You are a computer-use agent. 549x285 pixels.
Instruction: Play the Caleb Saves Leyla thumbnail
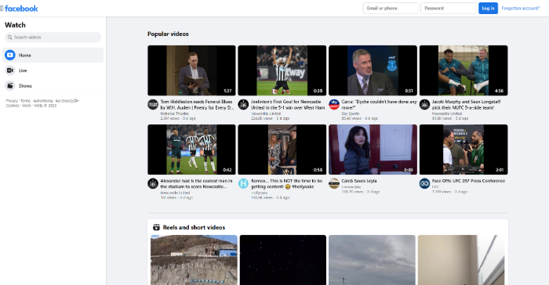[373, 150]
